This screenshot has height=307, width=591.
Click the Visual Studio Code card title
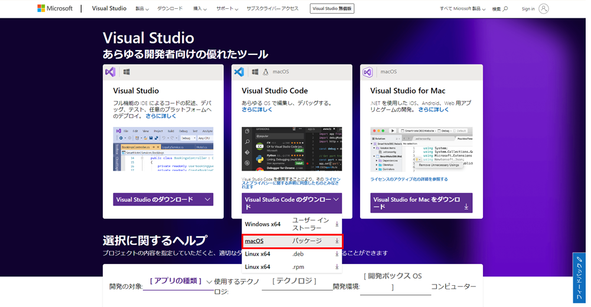[275, 91]
